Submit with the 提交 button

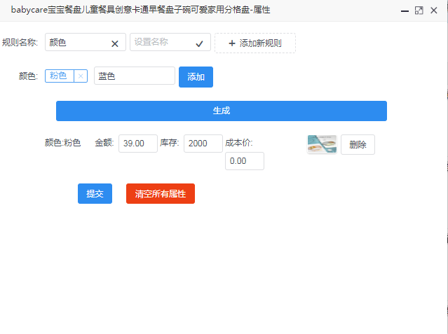(95, 193)
